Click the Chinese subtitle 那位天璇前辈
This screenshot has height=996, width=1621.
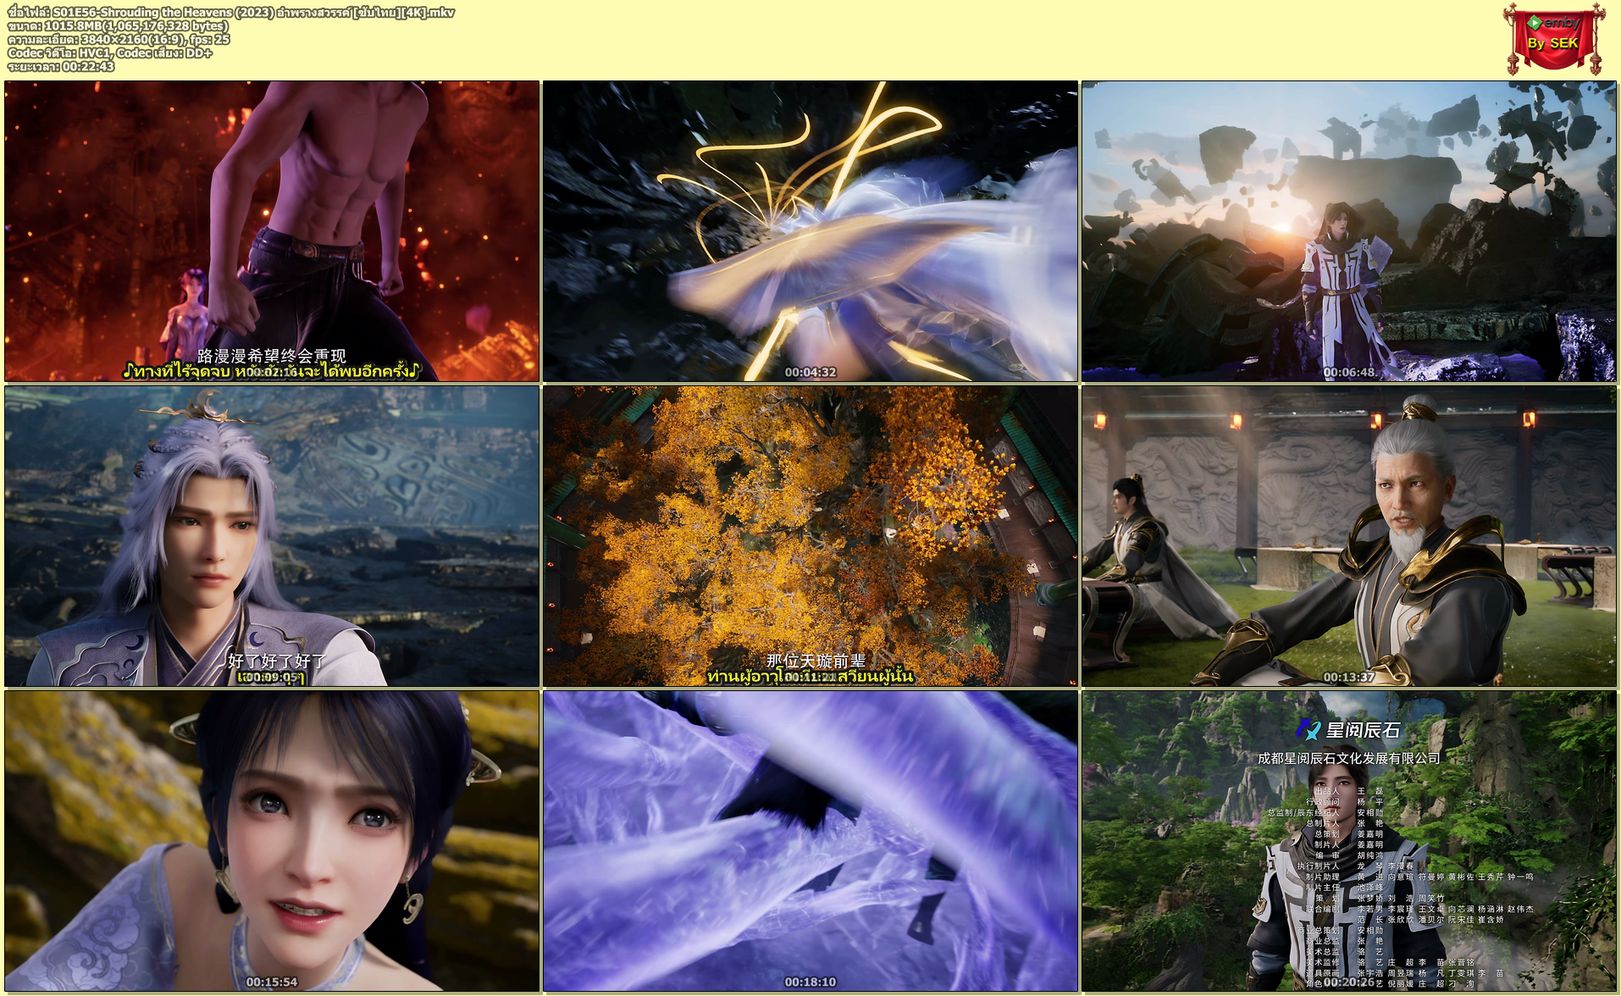point(816,661)
